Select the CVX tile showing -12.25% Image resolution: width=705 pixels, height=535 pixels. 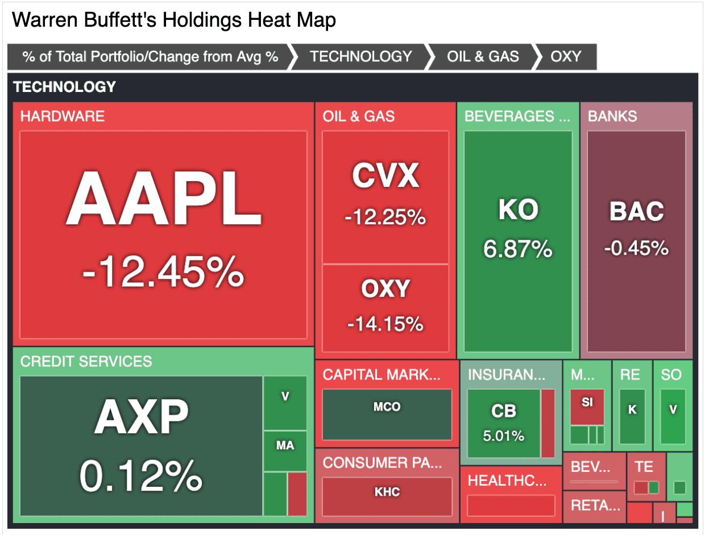pyautogui.click(x=385, y=197)
